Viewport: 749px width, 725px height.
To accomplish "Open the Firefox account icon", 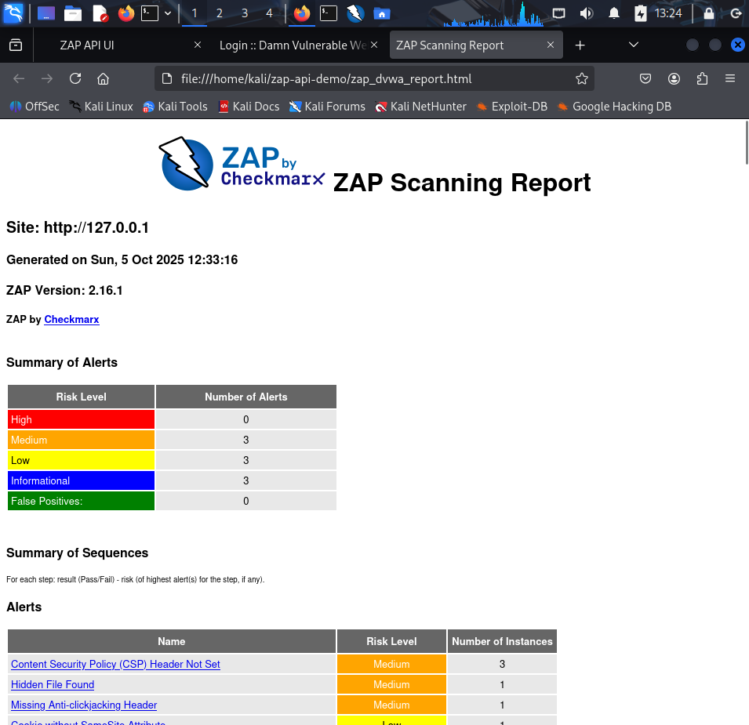I will click(x=674, y=78).
